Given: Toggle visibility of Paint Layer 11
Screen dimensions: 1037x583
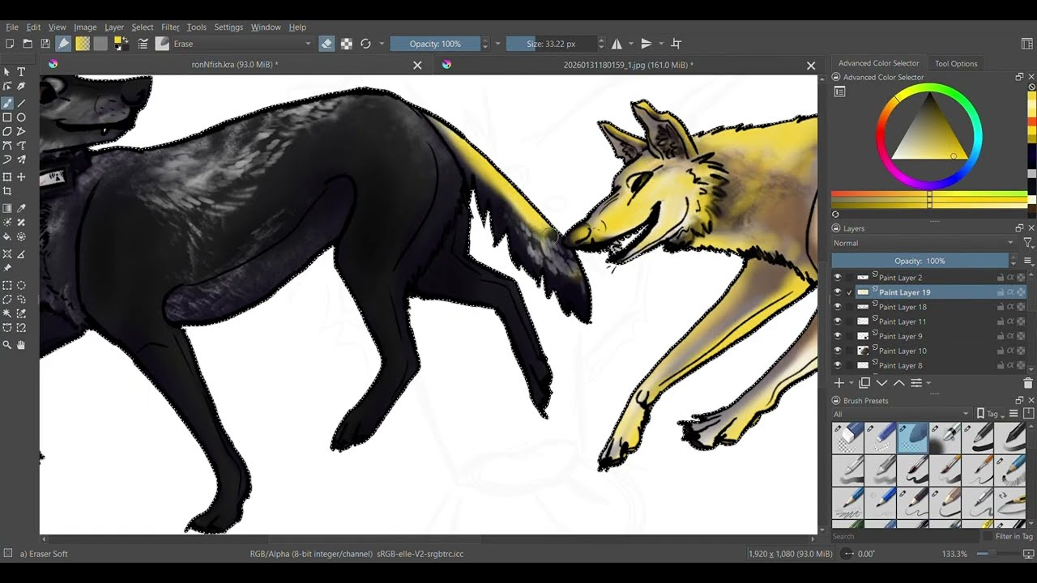Looking at the screenshot, I should pos(838,321).
